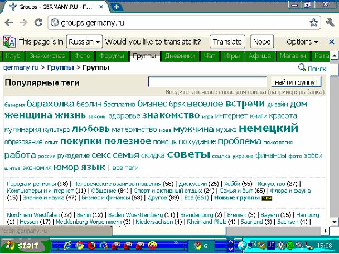Click the Forward navigation arrow
This screenshot has width=339, height=254.
click(24, 23)
